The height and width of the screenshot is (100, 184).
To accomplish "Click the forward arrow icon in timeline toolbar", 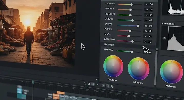I will tap(97, 85).
